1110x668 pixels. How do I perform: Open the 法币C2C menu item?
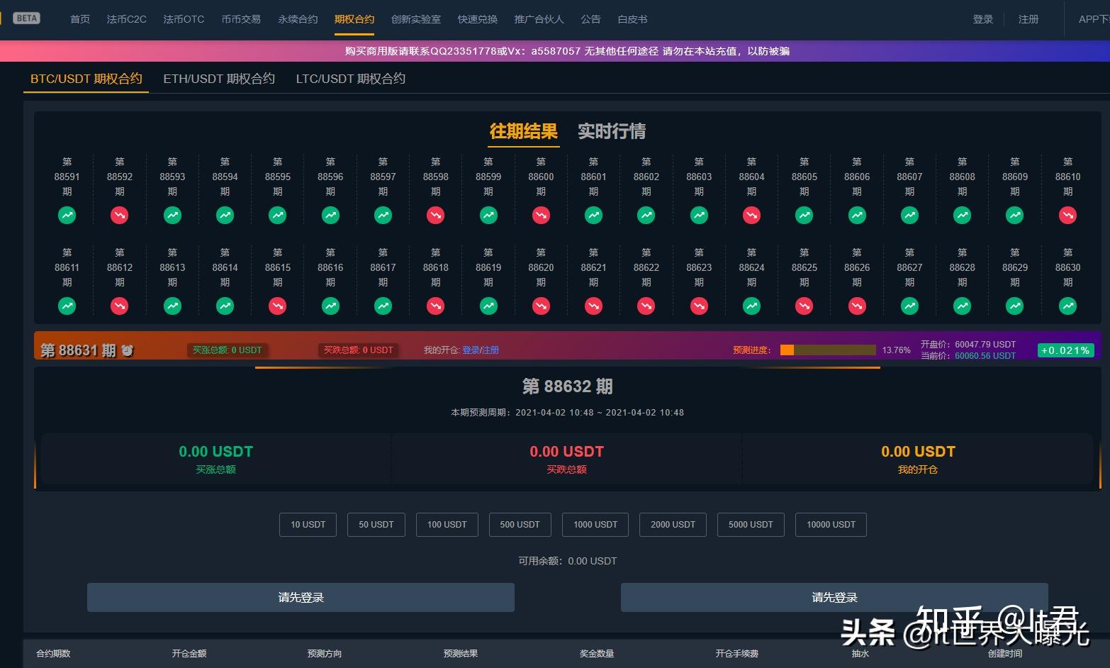(x=127, y=19)
